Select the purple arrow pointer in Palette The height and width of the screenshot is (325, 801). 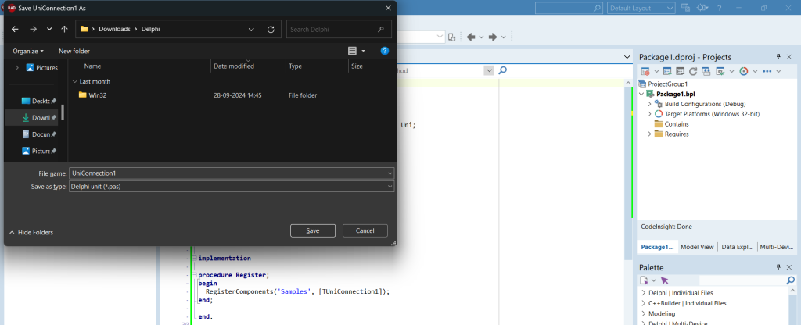click(664, 280)
